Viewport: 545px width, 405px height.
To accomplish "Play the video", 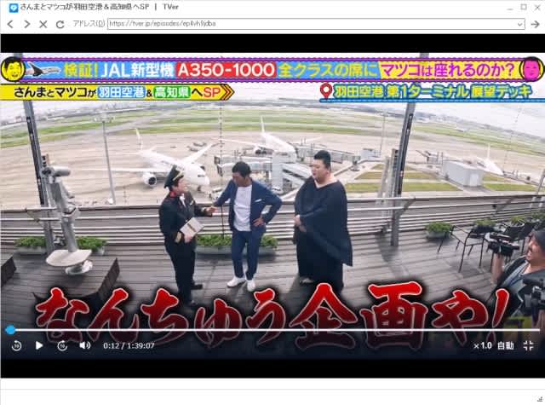I will [39, 345].
